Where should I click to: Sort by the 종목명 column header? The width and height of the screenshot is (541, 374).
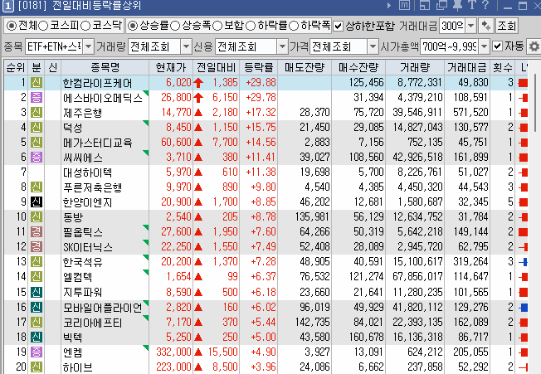coord(105,67)
